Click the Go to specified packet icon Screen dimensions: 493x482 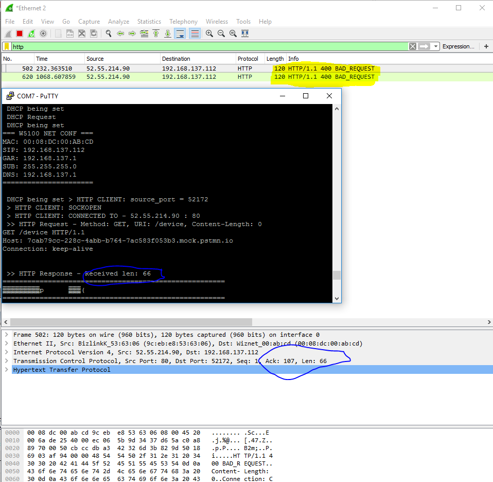pyautogui.click(x=144, y=33)
